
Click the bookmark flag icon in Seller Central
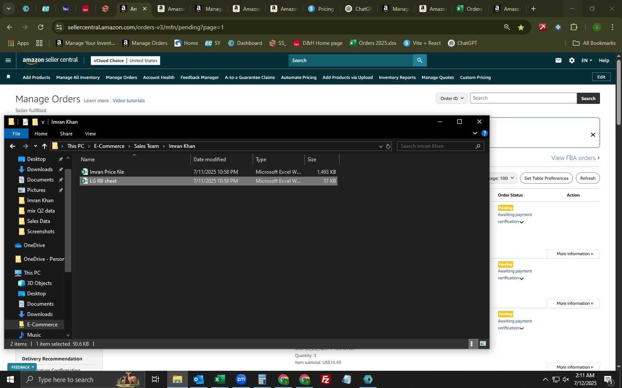[8, 77]
